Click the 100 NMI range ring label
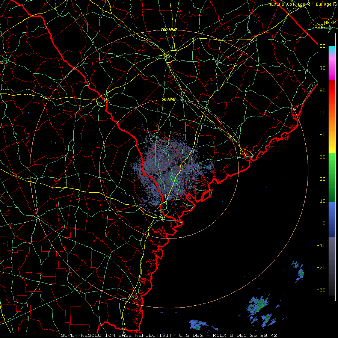The width and height of the screenshot is (338, 338). (x=169, y=30)
